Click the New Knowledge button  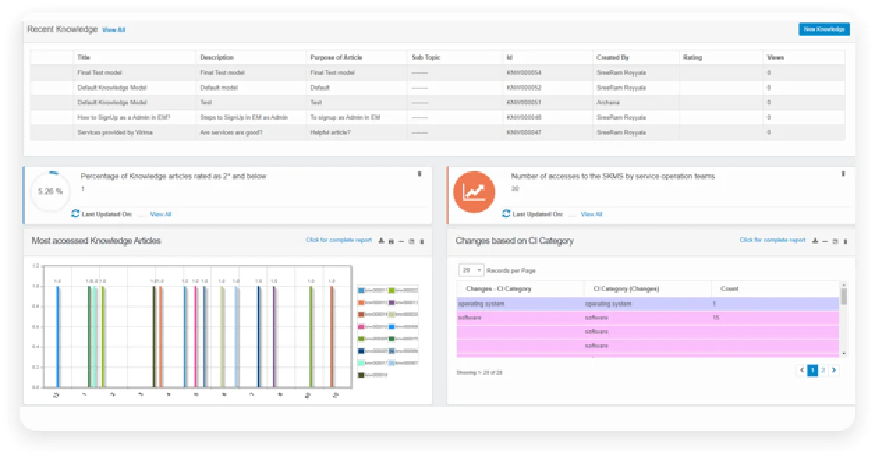(823, 29)
